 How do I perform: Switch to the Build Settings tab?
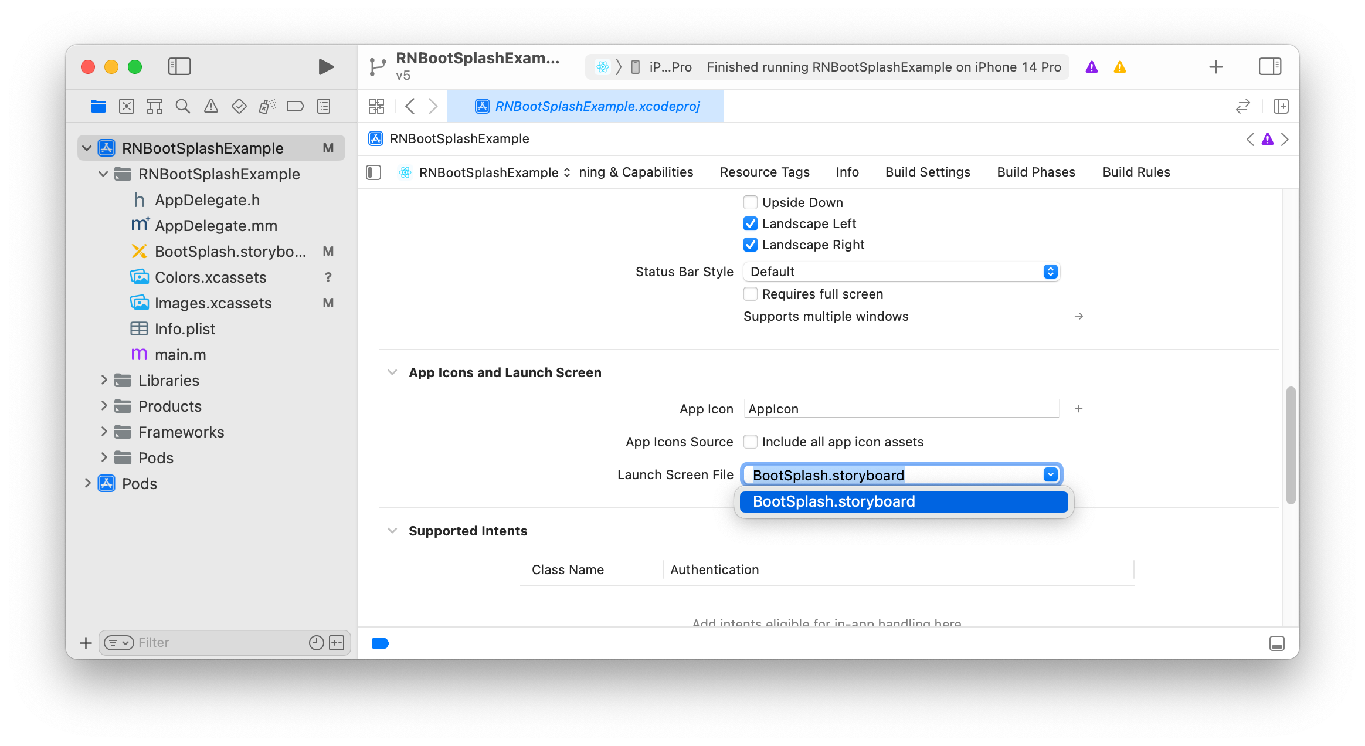click(x=928, y=172)
